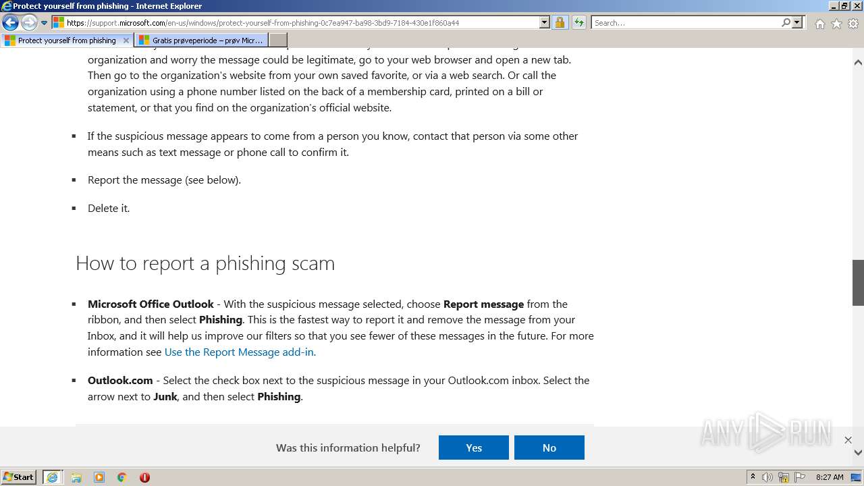Click the 8:27 AM system clock
The width and height of the screenshot is (864, 486).
tap(830, 477)
